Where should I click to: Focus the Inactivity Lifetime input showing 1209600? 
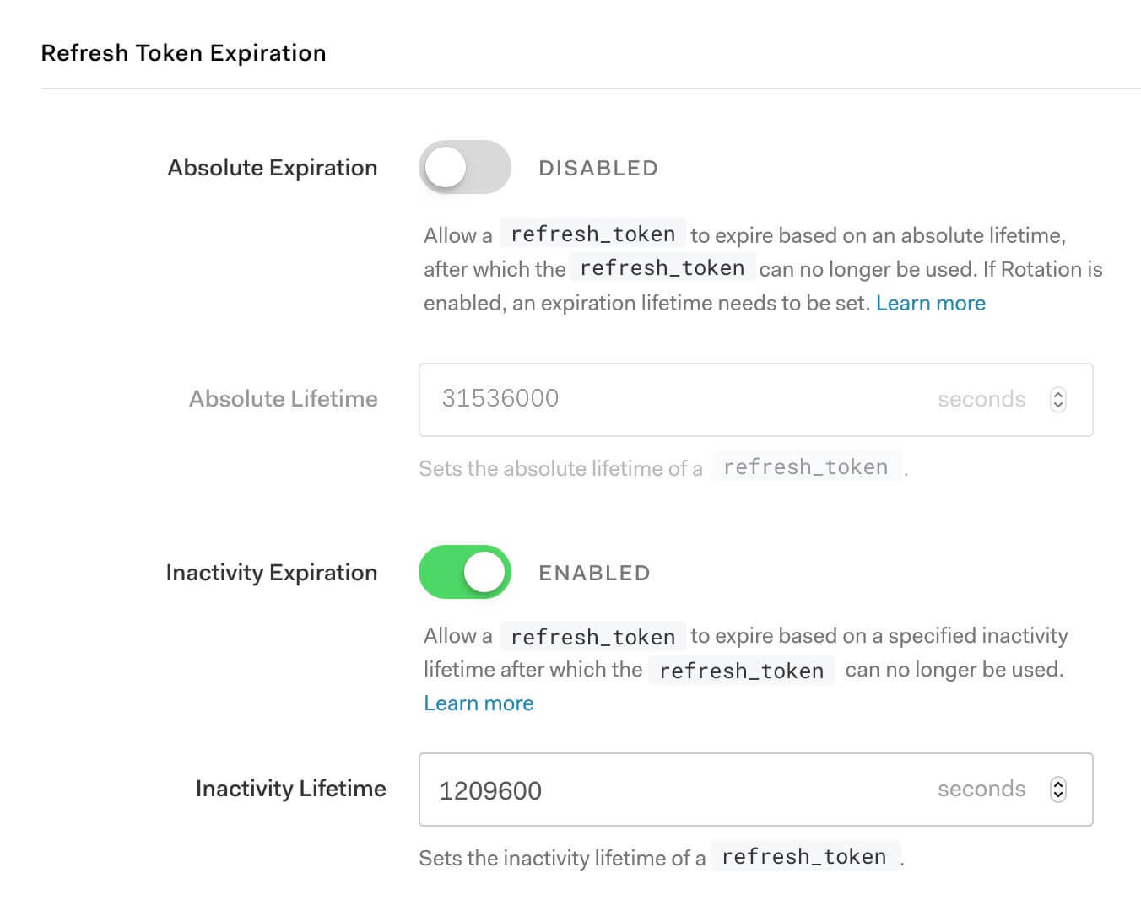coord(675,790)
